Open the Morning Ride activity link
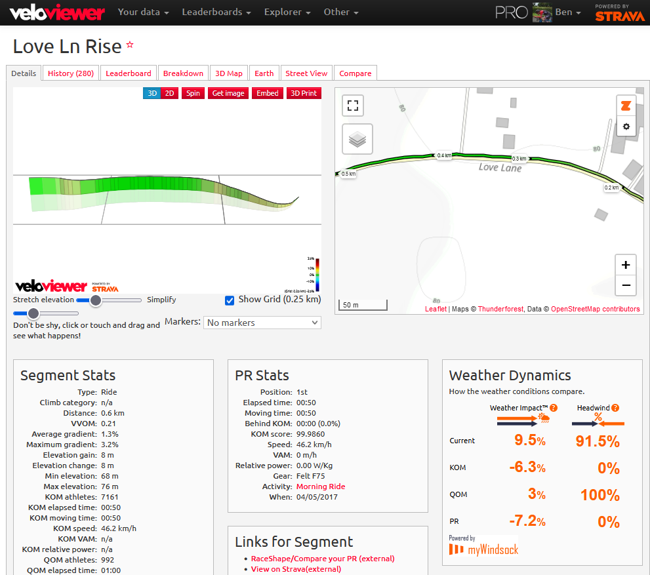650x575 pixels. click(x=320, y=486)
